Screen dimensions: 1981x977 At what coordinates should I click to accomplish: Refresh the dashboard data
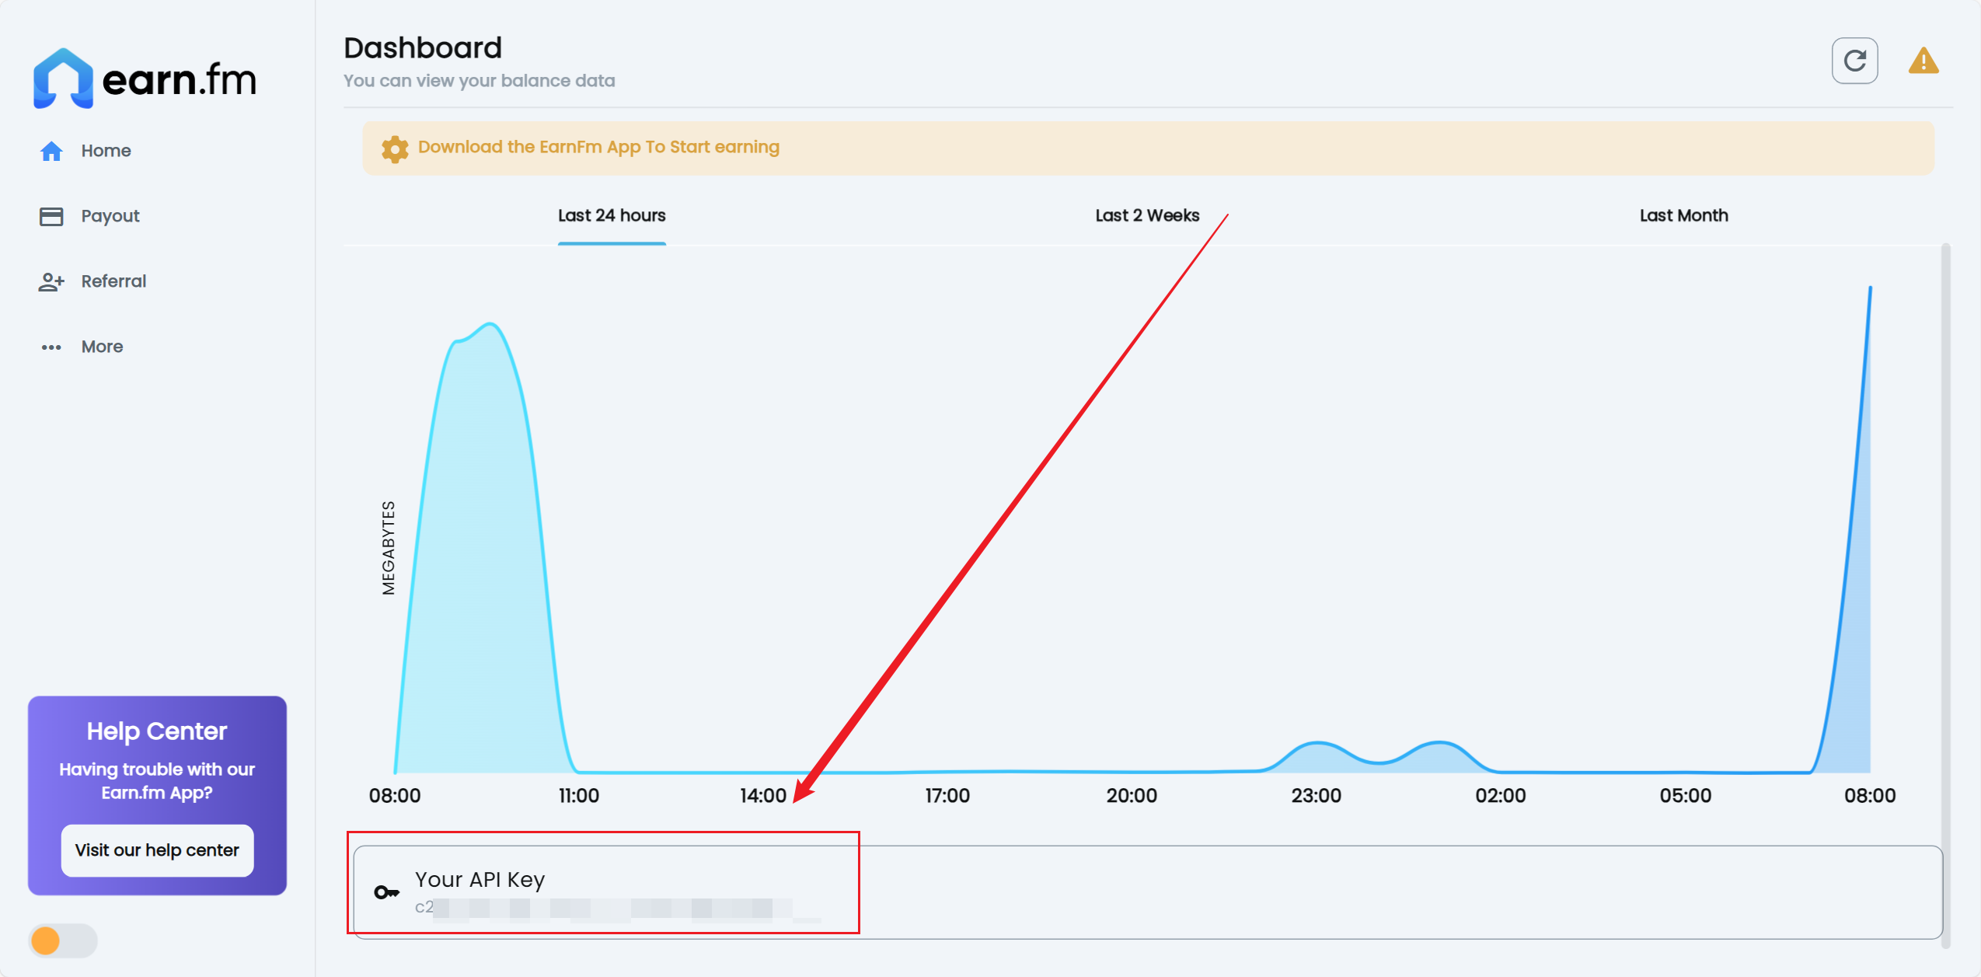coord(1854,61)
